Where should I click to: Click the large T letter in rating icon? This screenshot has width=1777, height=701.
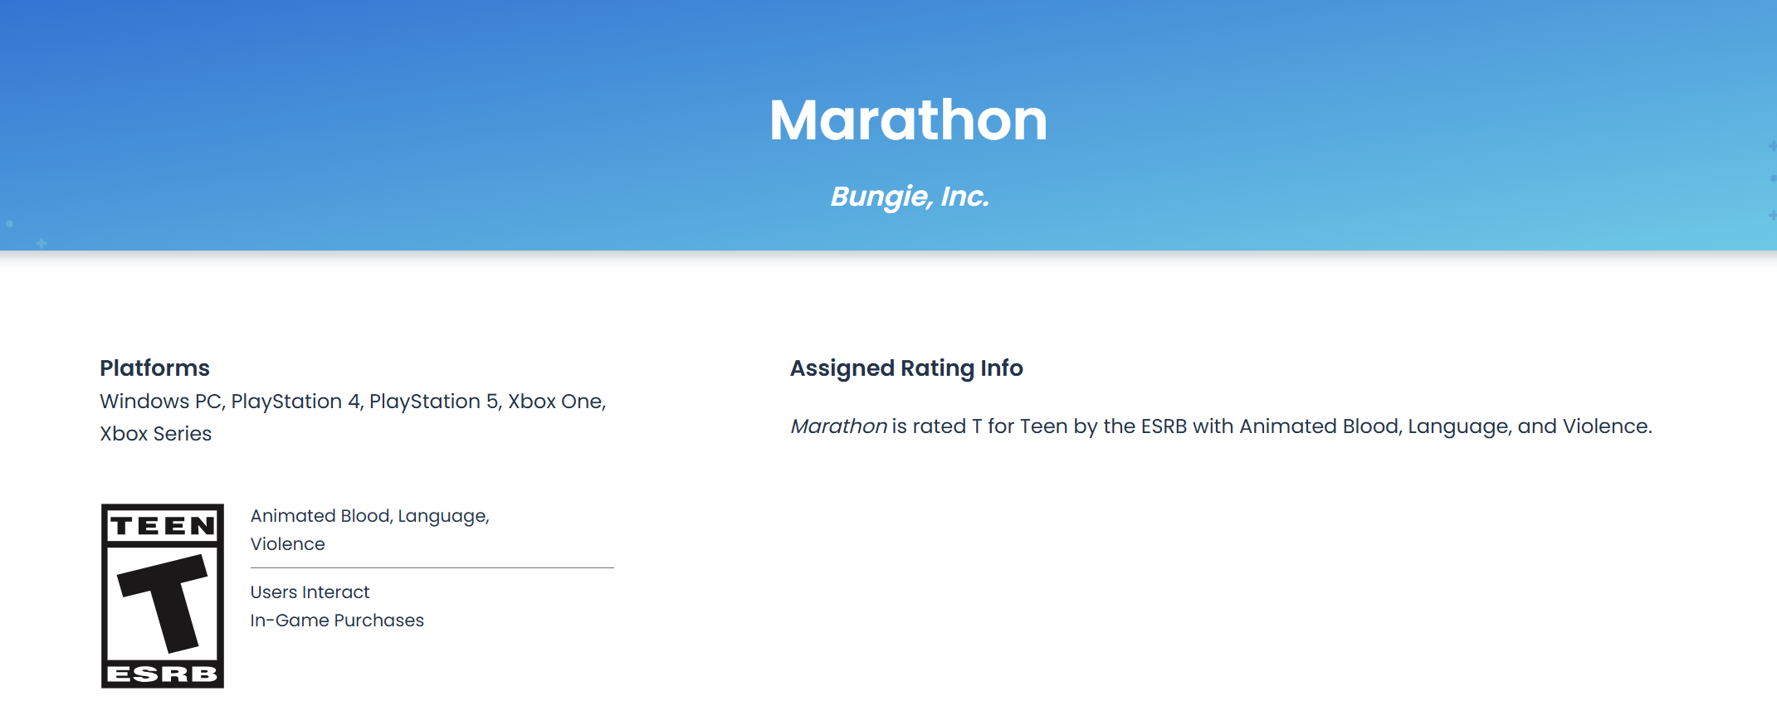pyautogui.click(x=166, y=600)
